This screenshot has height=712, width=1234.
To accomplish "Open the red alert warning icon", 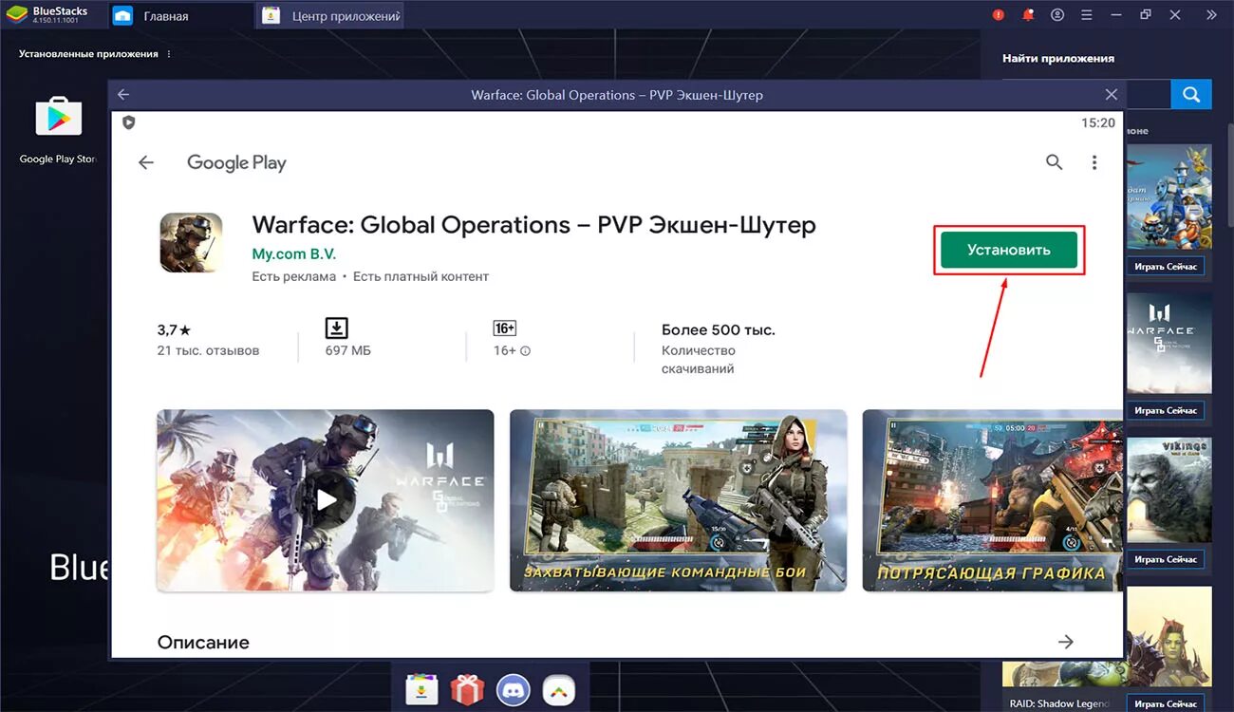I will (998, 15).
